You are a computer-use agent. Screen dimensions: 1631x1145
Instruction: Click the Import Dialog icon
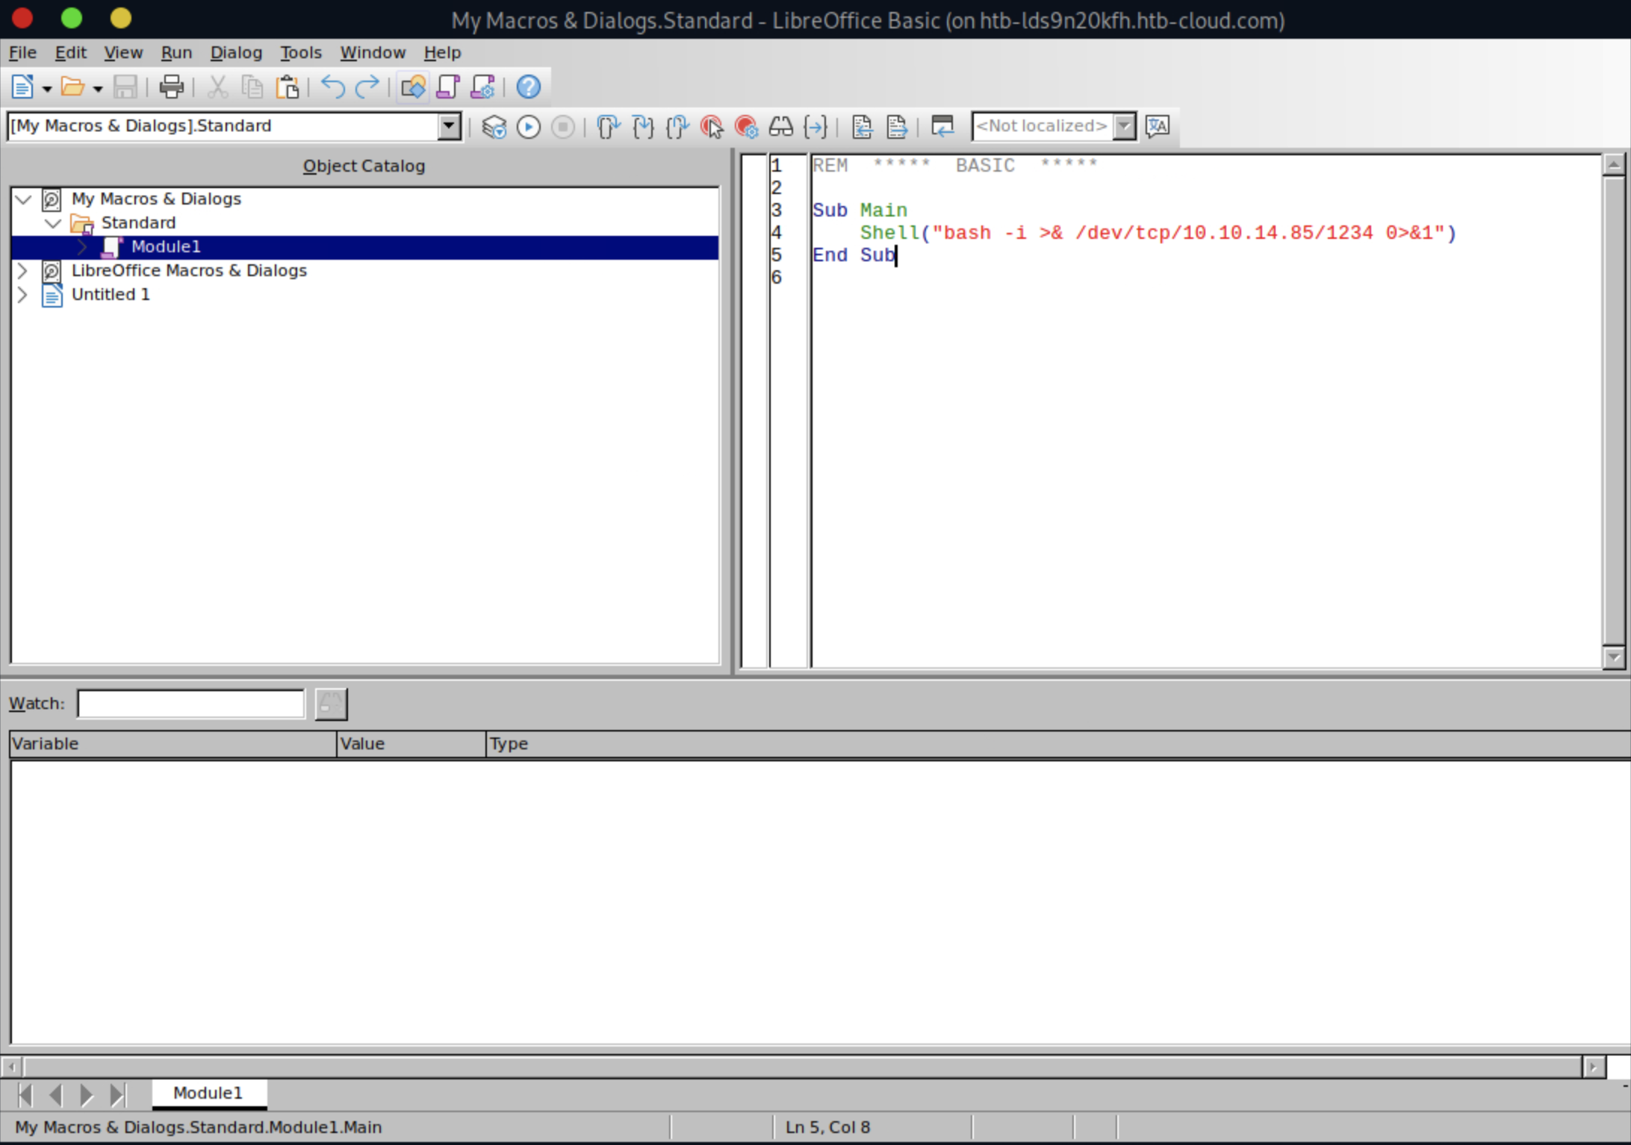pyautogui.click(x=942, y=127)
